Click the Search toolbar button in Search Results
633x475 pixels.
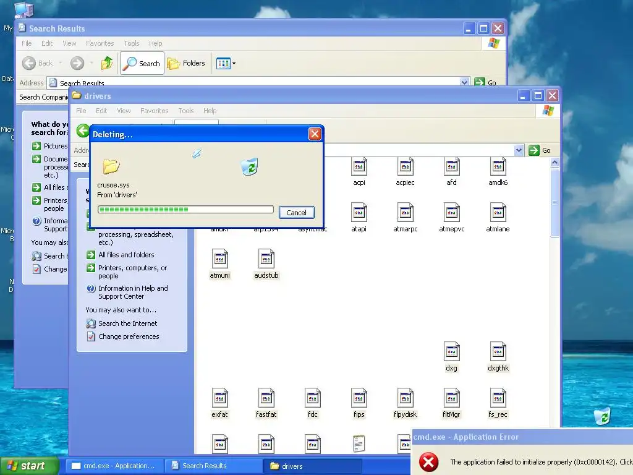[142, 63]
